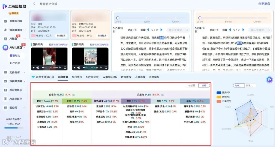This screenshot has height=147, width=275.
Task: Fullscreen the first live stream video
Action: click(65, 68)
